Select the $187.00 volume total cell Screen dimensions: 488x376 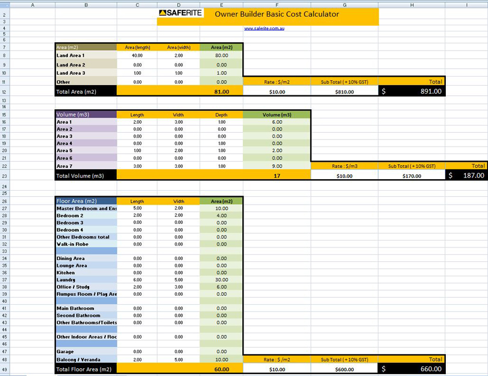(x=466, y=176)
